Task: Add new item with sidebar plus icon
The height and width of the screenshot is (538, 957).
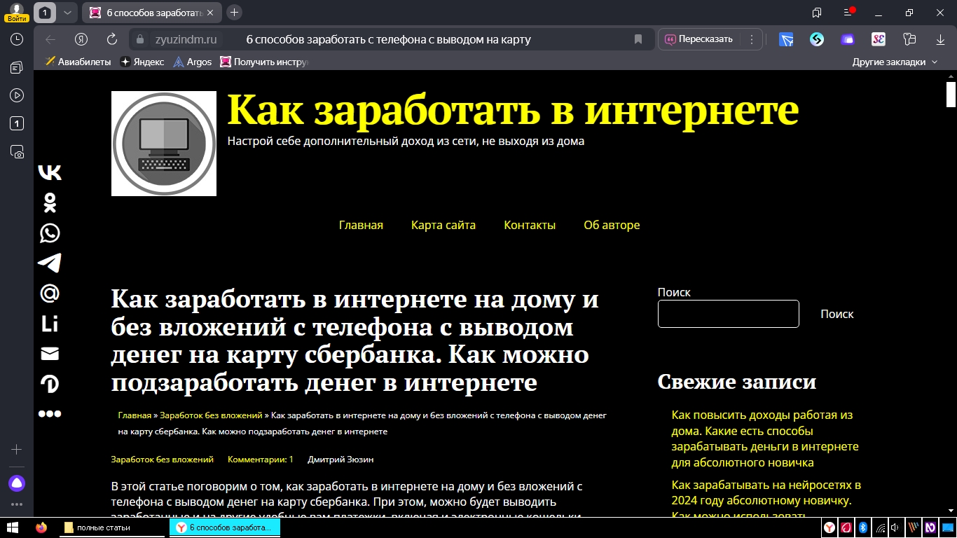Action: click(x=17, y=449)
